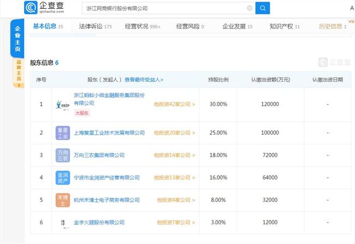The image size is (355, 244).
Task: Click the 金润资产 logo icon
Action: [x=63, y=178]
